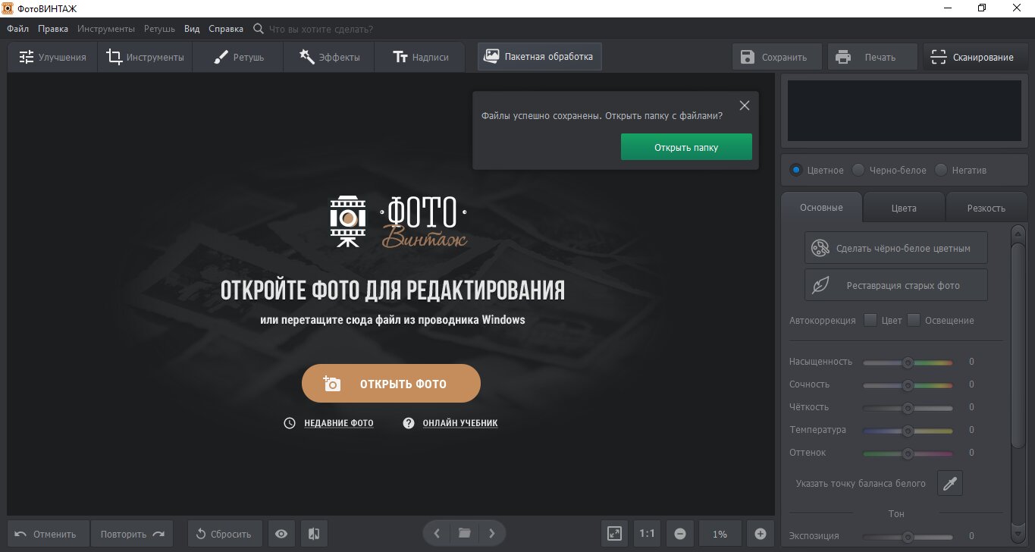Go to previous photo with the left arrow
Screen dimensions: 1035x552
pyautogui.click(x=437, y=534)
